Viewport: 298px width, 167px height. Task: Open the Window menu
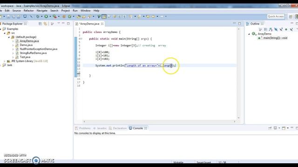click(85, 11)
